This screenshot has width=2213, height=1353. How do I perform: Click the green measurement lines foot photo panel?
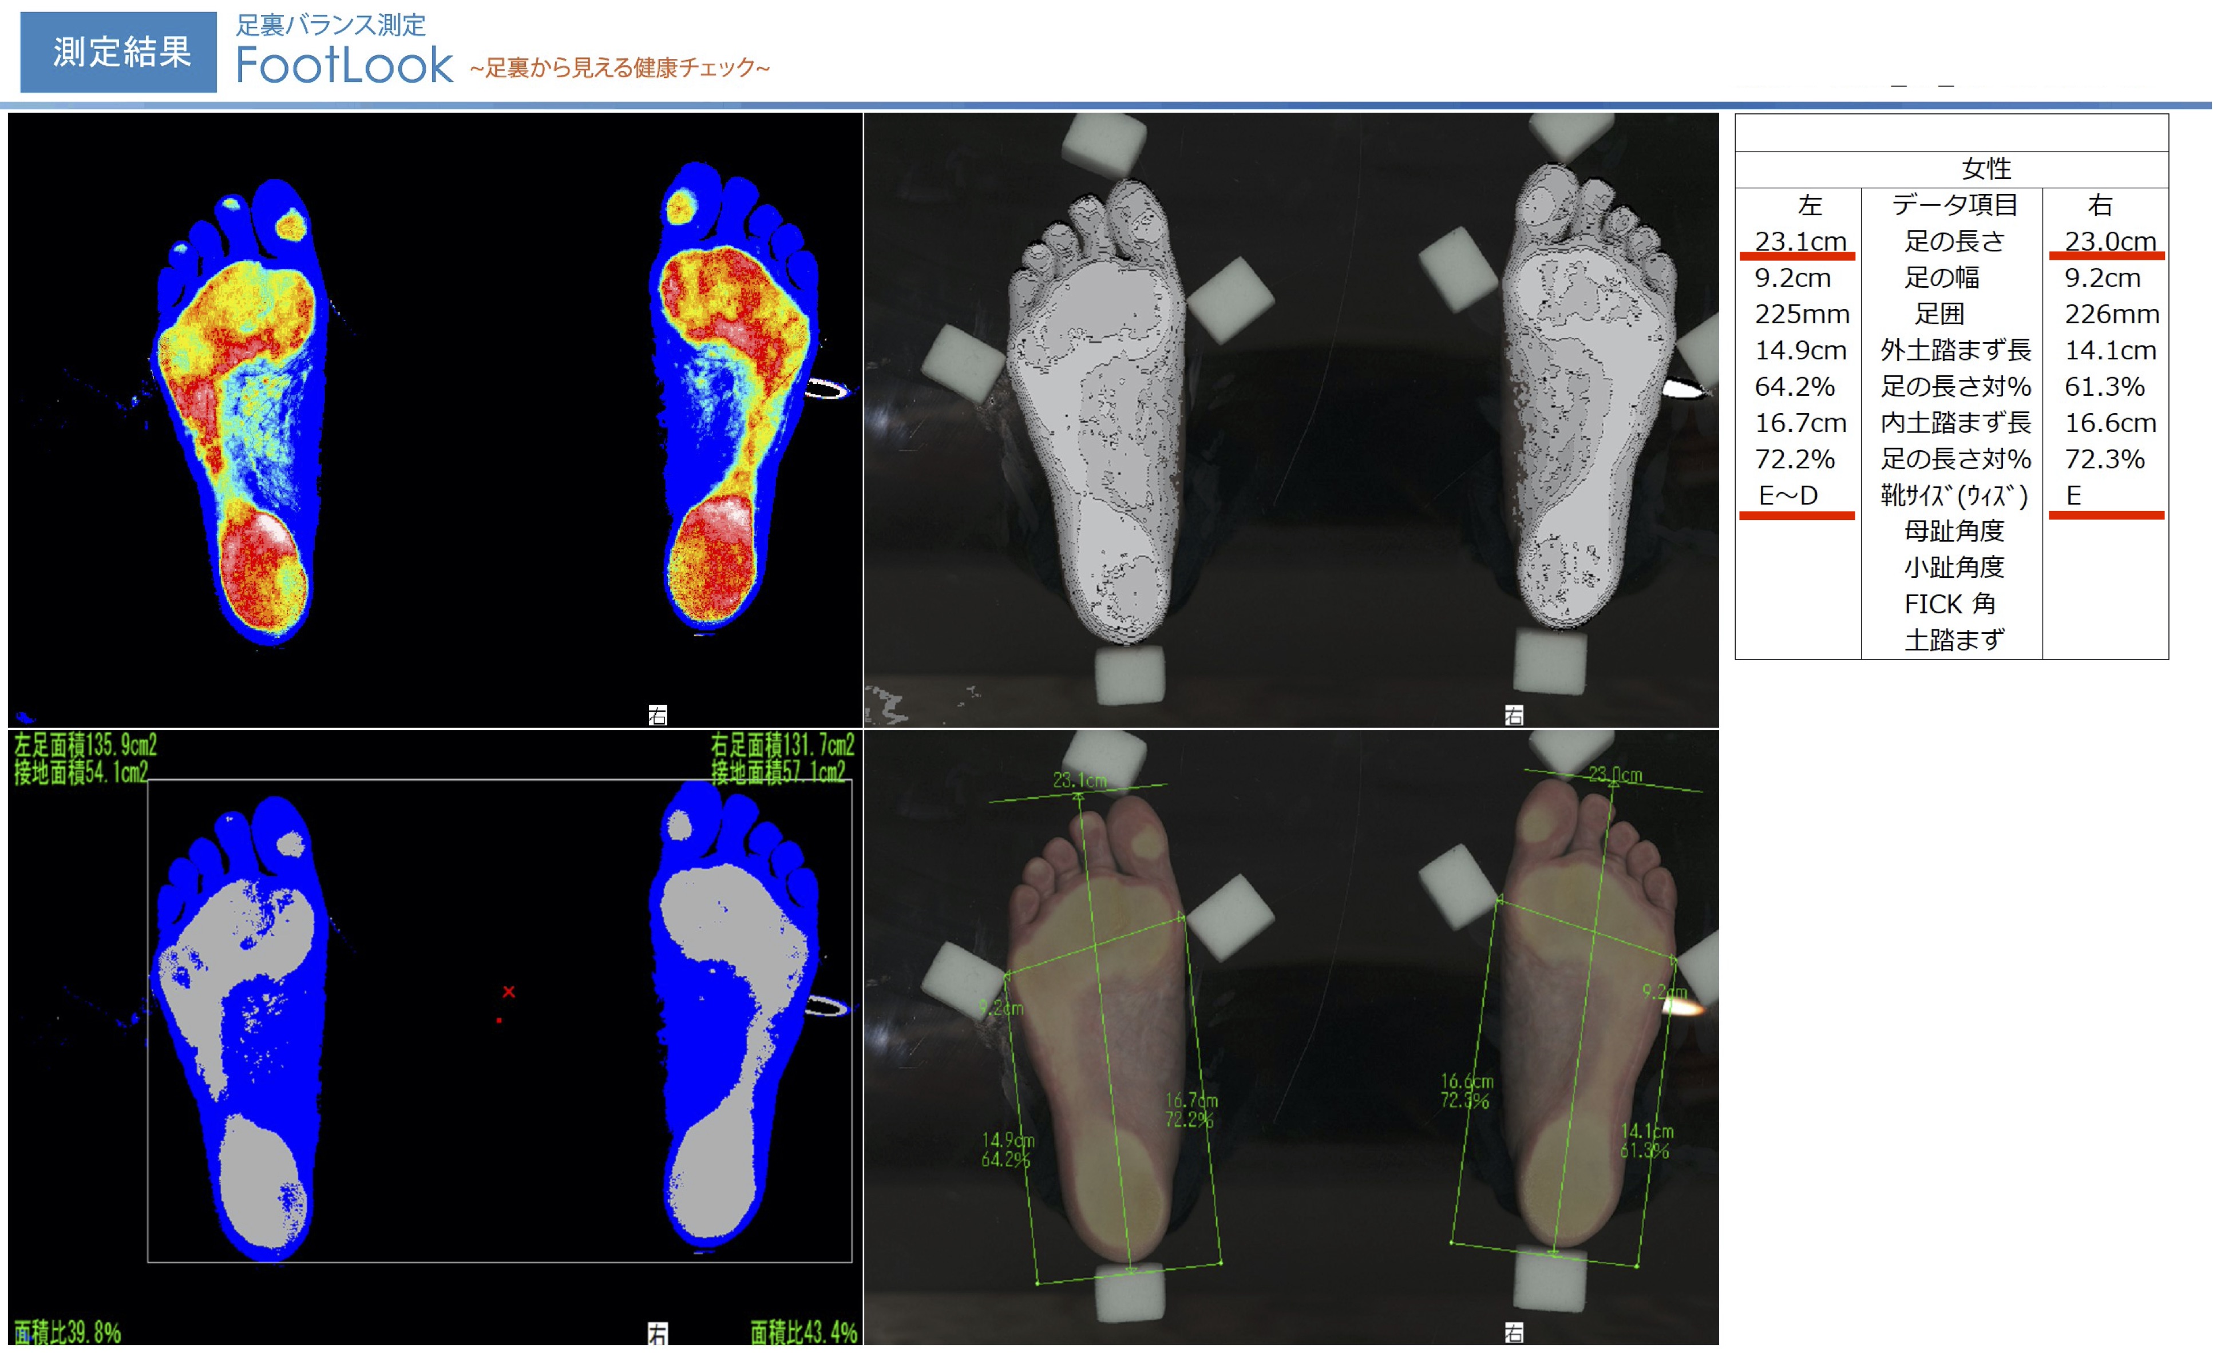point(1290,1037)
